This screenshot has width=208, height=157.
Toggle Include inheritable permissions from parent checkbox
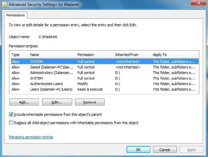tap(11, 114)
